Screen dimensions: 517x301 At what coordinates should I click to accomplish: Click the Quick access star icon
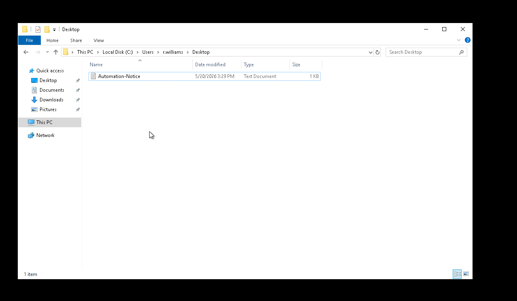32,71
